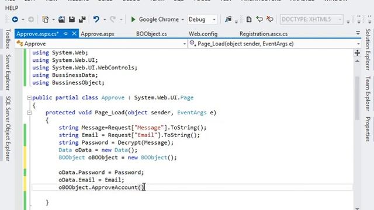
Task: Open the Properties side panel
Action: [368, 129]
